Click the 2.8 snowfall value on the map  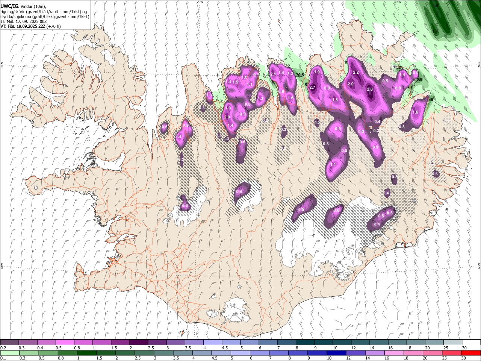coord(370,89)
